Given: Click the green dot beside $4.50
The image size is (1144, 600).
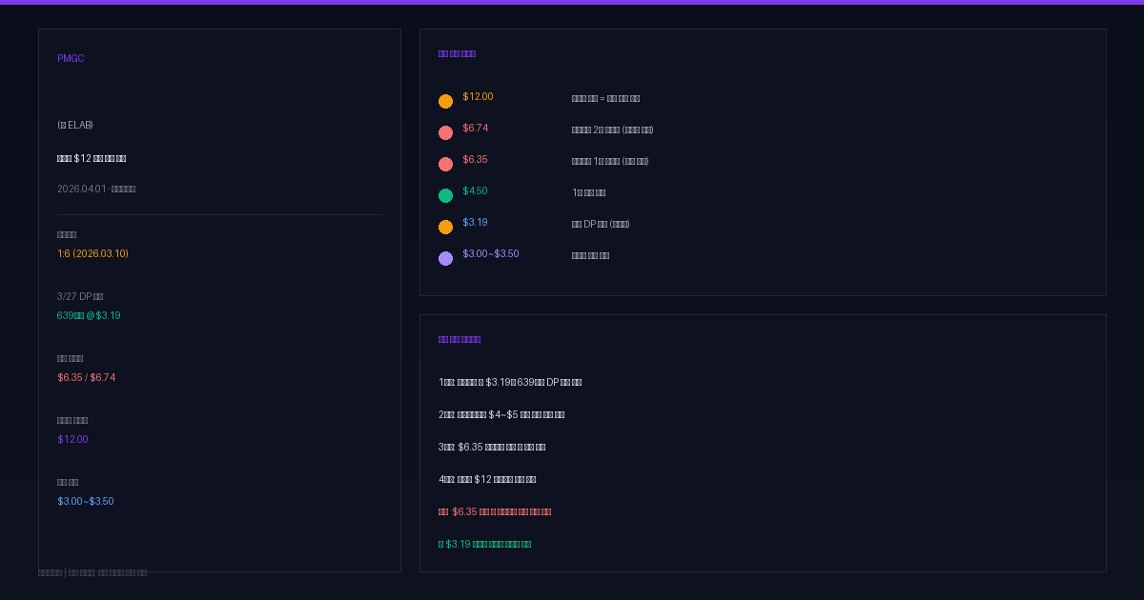Looking at the screenshot, I should click(445, 196).
